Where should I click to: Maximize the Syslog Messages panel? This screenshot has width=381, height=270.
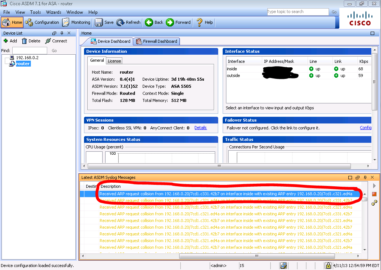pos(350,178)
